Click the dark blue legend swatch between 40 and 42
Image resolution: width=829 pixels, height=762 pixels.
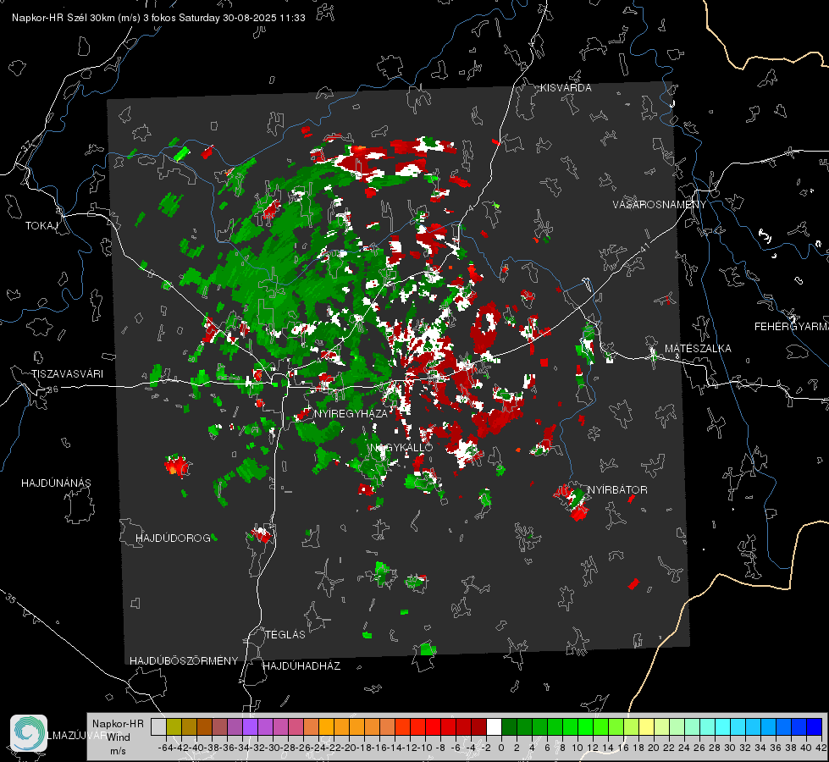tap(815, 726)
